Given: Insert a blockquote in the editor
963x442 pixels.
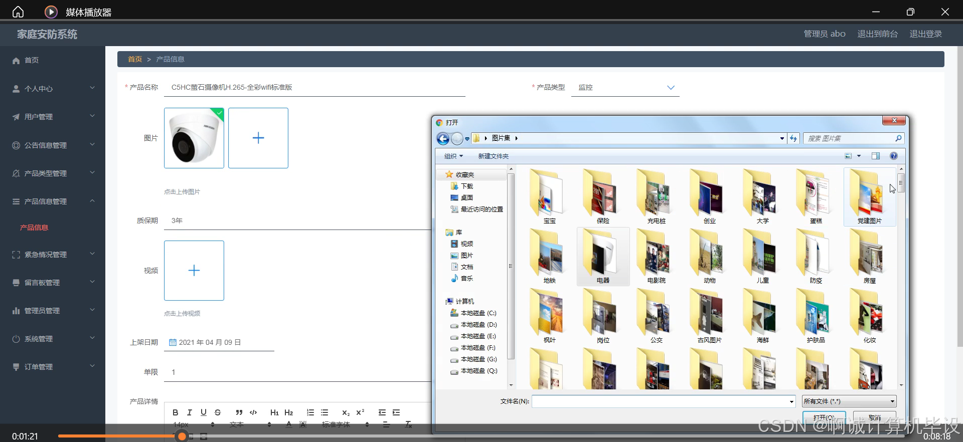Looking at the screenshot, I should tap(239, 412).
